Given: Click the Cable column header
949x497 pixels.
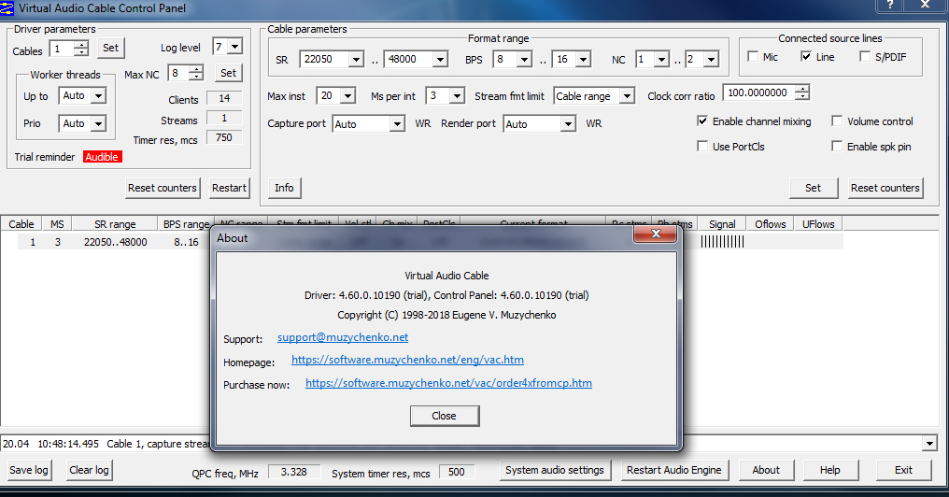Looking at the screenshot, I should (x=21, y=224).
